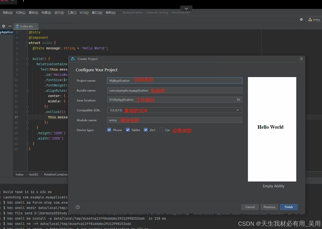Click the Finish button
This screenshot has width=322, height=229.
click(x=289, y=207)
